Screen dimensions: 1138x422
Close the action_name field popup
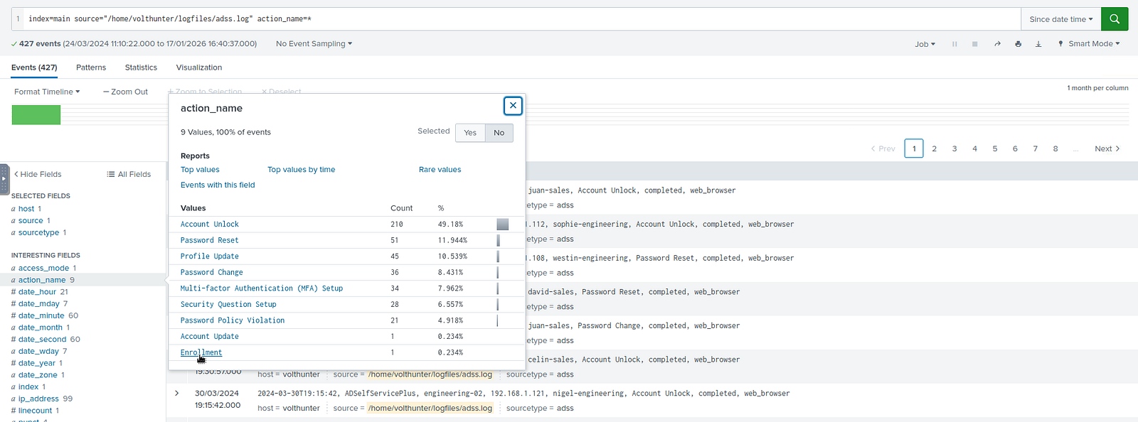513,106
